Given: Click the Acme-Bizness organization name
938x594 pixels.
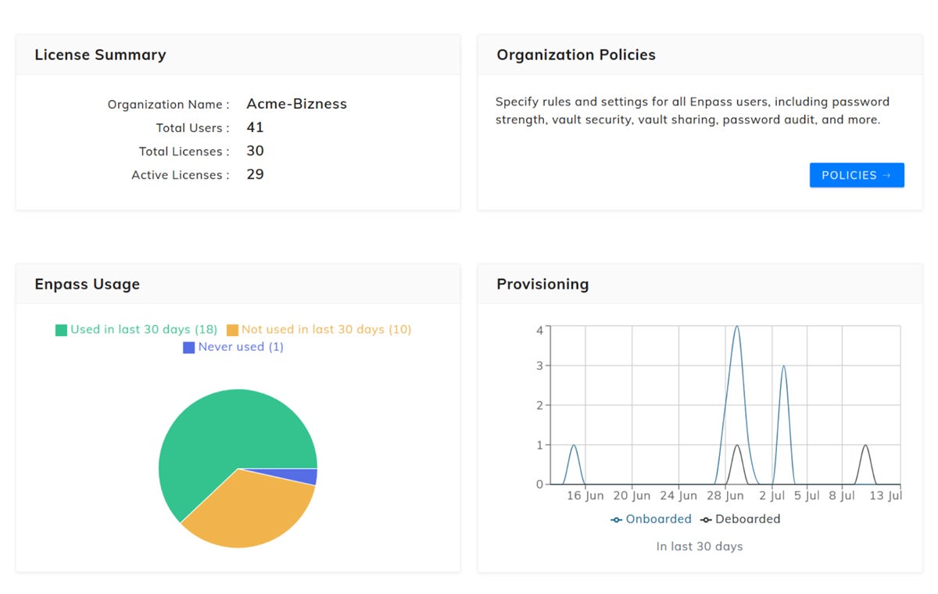Looking at the screenshot, I should click(296, 104).
